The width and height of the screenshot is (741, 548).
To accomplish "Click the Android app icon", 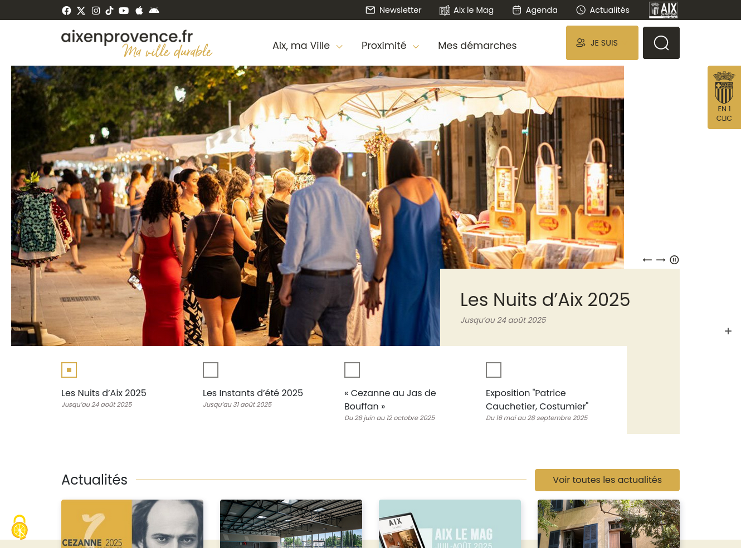I will click(x=154, y=11).
